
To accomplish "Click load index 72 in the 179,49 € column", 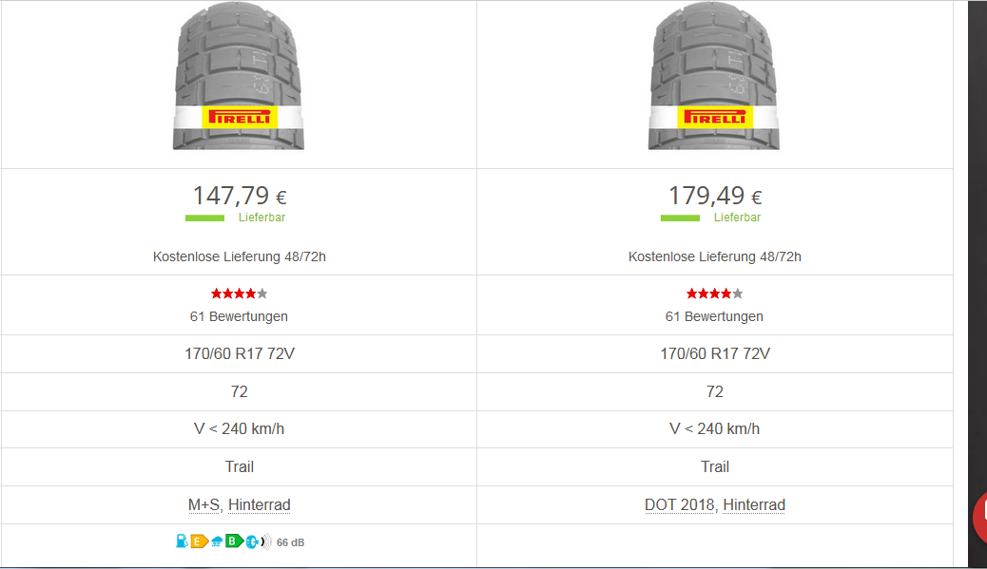I will [x=714, y=391].
